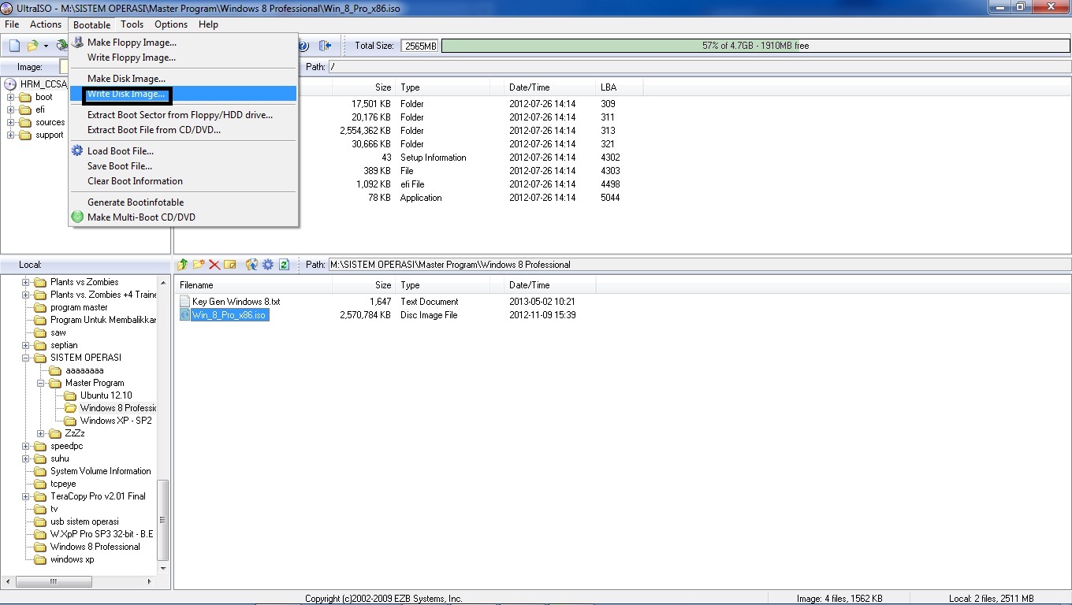Viewport: 1072px width, 605px height.
Task: Click the Add files icon in Local toolbar
Action: (x=252, y=265)
